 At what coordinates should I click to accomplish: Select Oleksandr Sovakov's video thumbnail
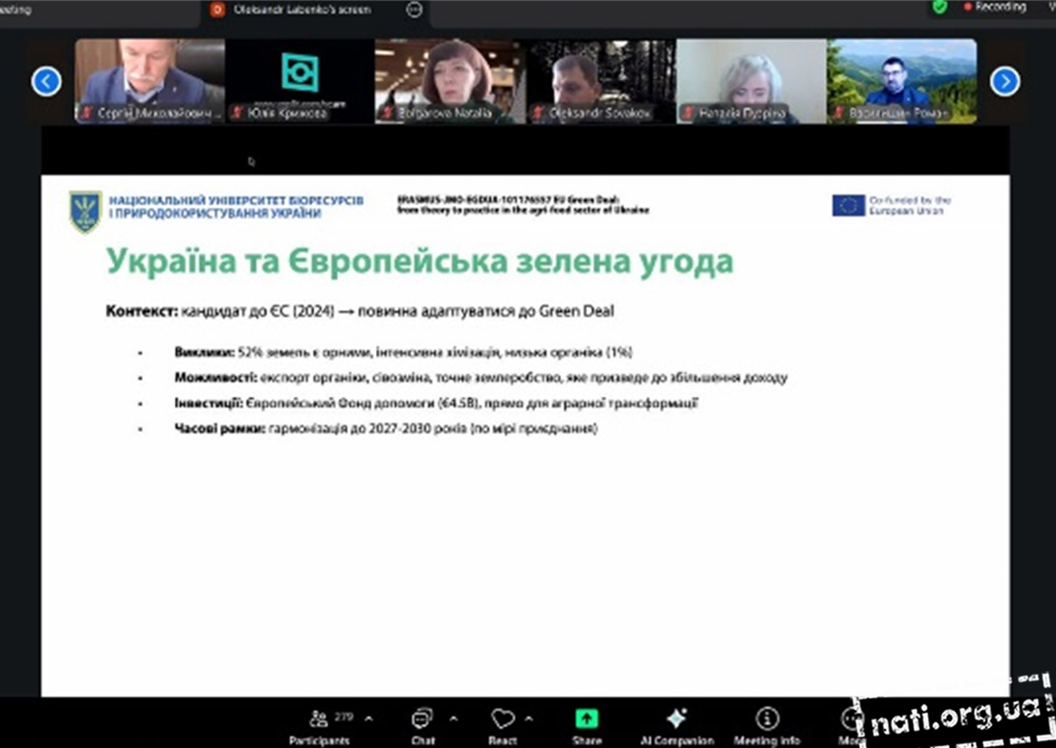600,81
